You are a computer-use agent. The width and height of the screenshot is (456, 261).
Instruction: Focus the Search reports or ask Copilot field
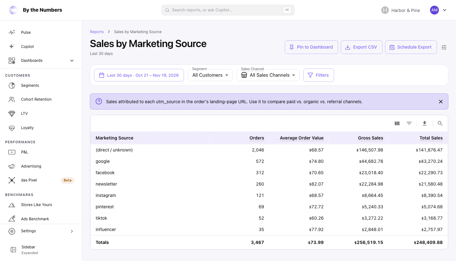pos(228,10)
